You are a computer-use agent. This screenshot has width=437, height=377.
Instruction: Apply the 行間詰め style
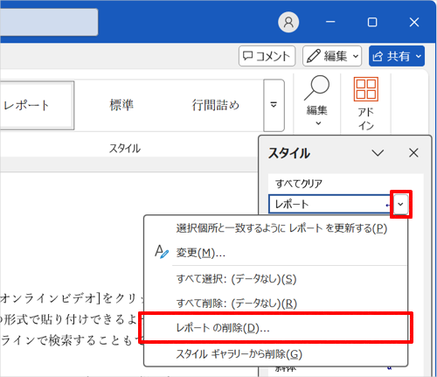[x=215, y=105]
